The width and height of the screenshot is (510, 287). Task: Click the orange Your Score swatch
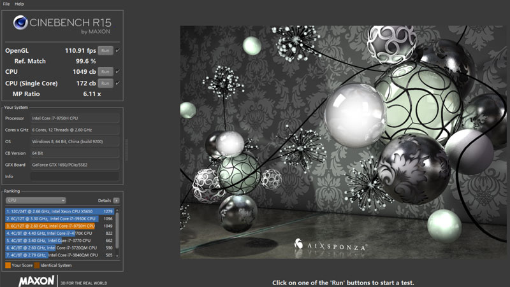click(8, 265)
